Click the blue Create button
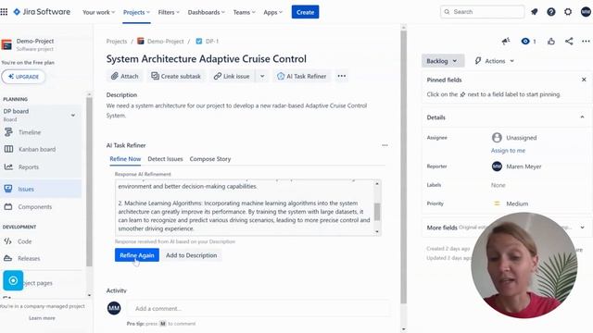Viewport: 593px width, 333px height. coord(305,12)
